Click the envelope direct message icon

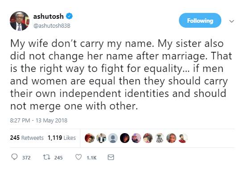(x=111, y=157)
